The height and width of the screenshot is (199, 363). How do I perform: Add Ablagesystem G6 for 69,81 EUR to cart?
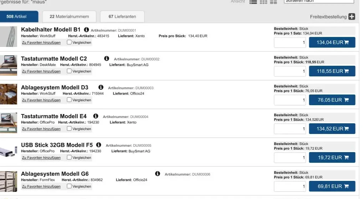[332, 186]
